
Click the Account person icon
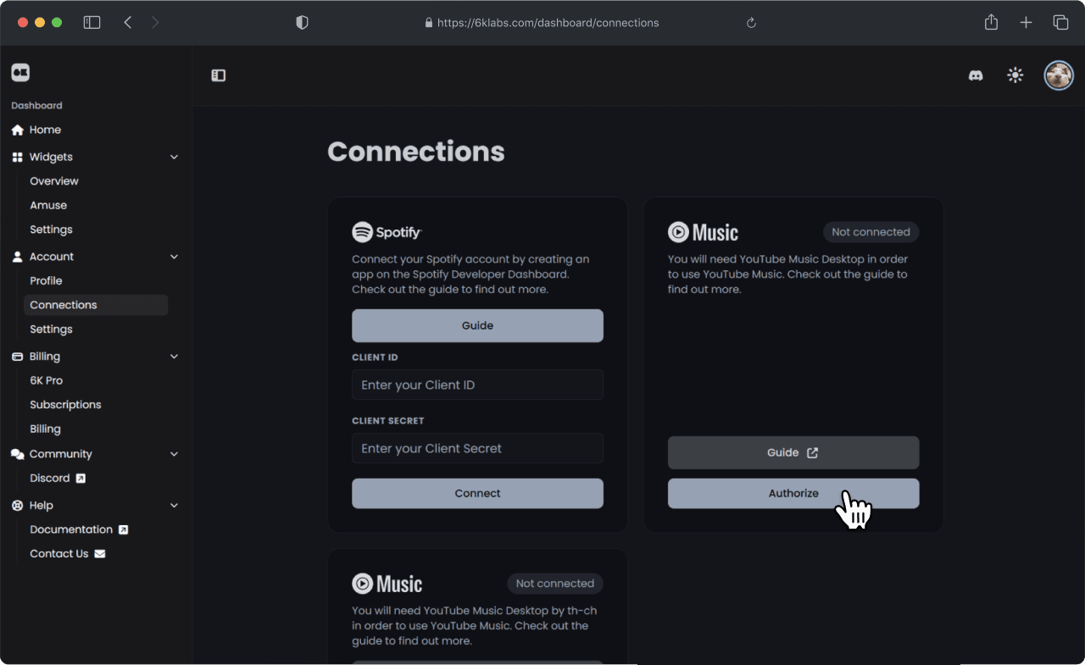17,257
